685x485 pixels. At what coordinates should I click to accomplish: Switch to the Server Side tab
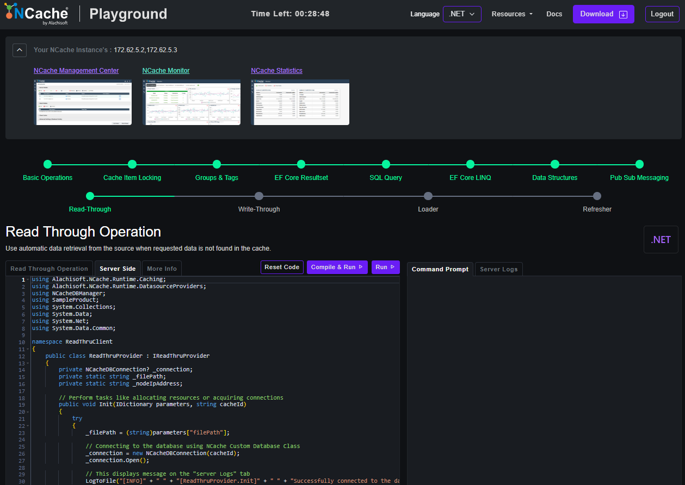[x=118, y=269]
